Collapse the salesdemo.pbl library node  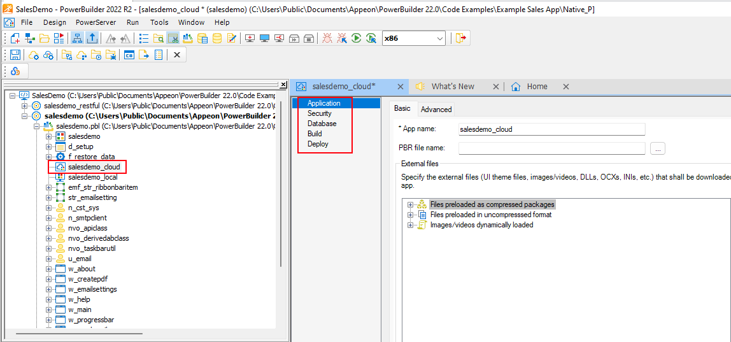click(x=36, y=127)
